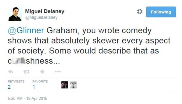Image resolution: width=182 pixels, height=104 pixels.
Task: Open the @MiguelDelaney handle link
Action: click(41, 18)
